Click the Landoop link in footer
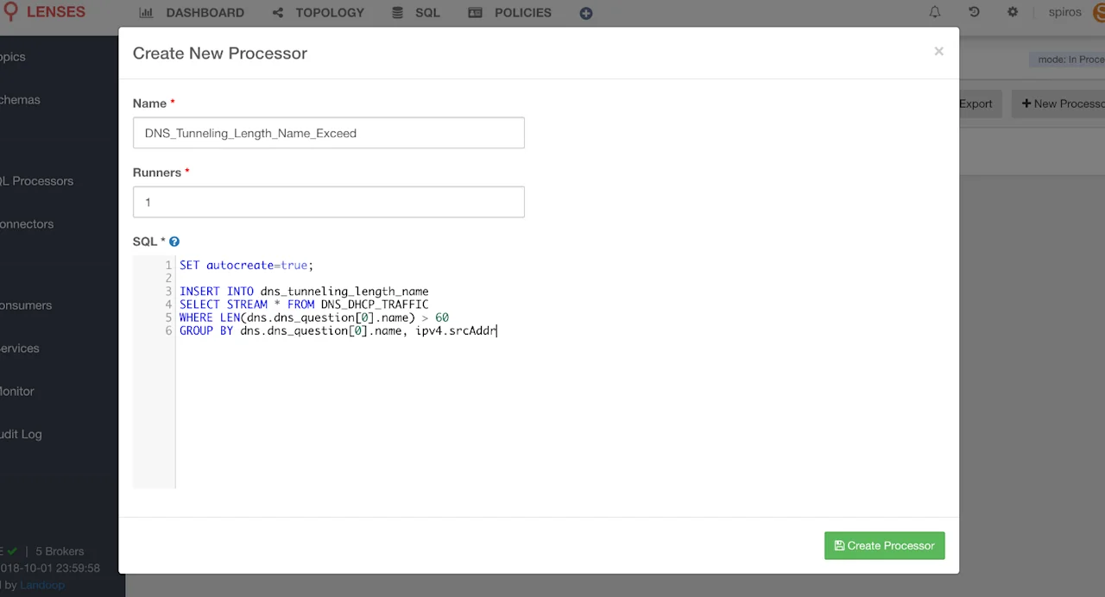Viewport: 1105px width, 597px height. [41, 585]
